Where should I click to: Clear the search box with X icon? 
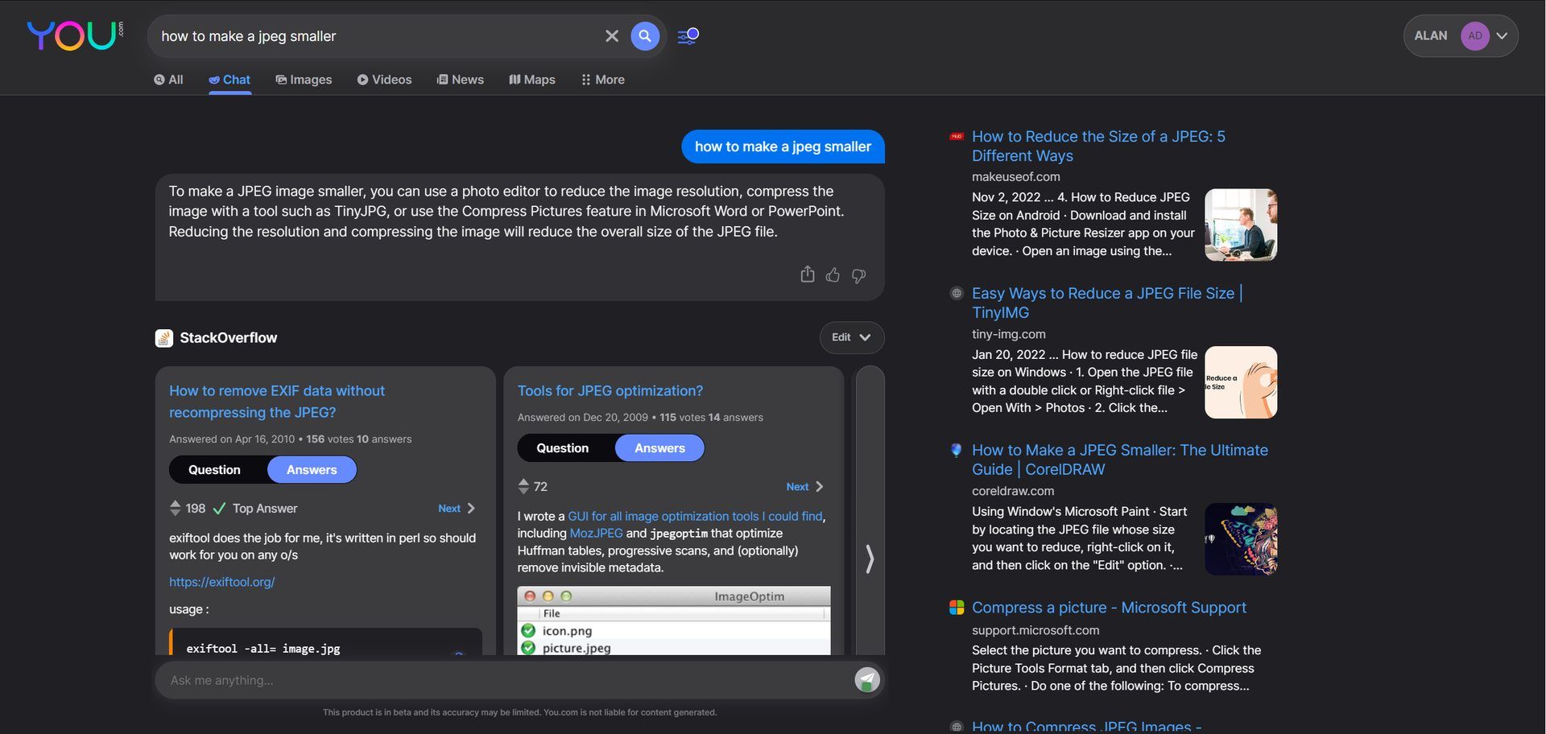[612, 36]
